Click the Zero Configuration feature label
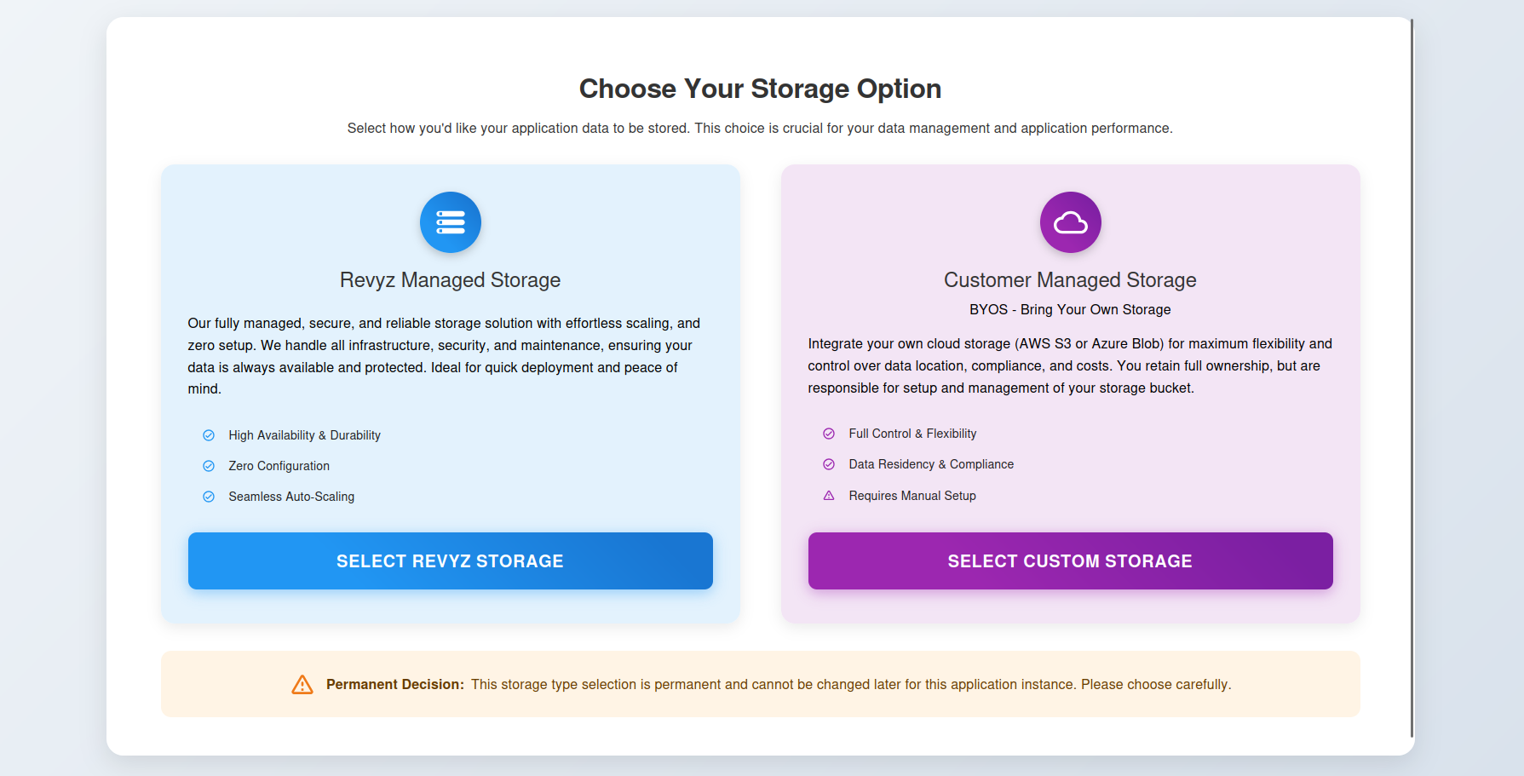Image resolution: width=1524 pixels, height=776 pixels. [x=279, y=466]
